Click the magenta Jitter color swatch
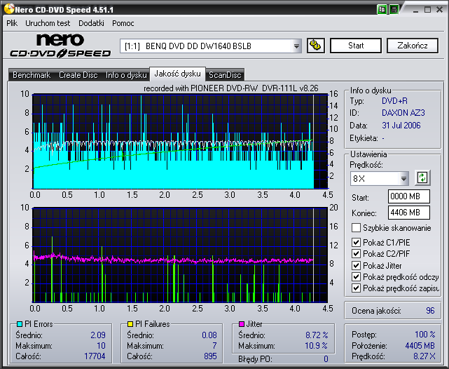The image size is (449, 369). point(242,324)
